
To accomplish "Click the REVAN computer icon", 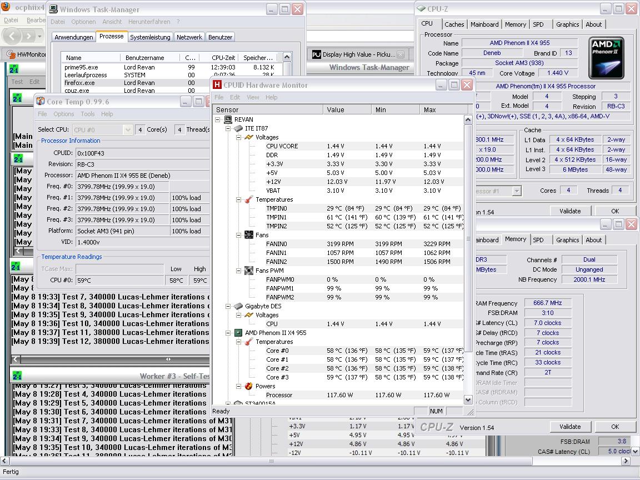I will 228,119.
